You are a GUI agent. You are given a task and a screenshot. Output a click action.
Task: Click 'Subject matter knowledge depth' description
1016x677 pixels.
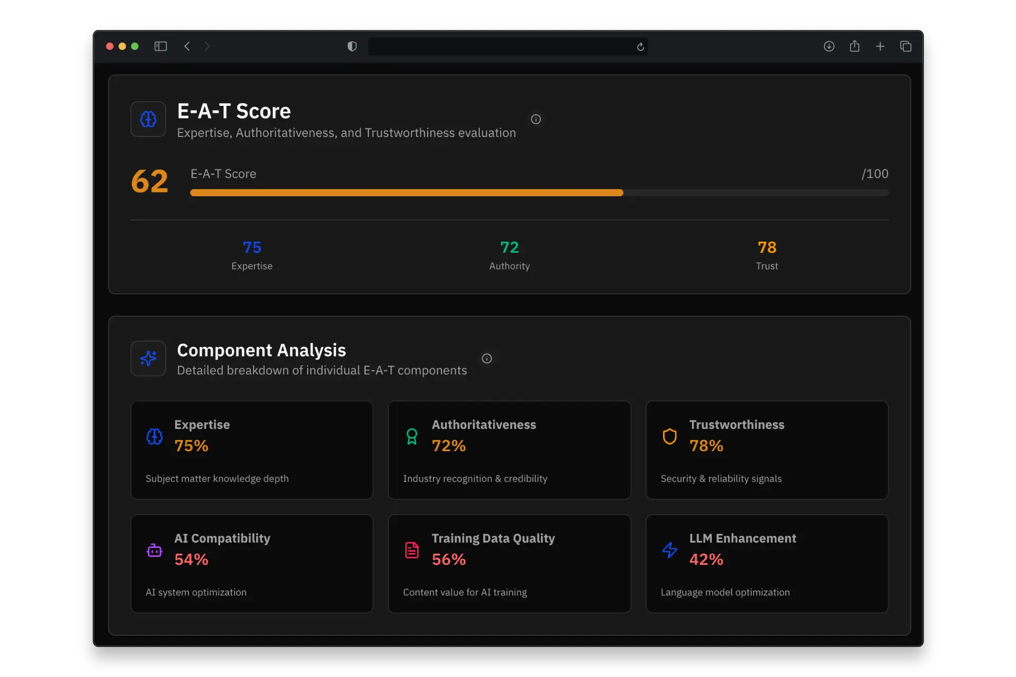(x=217, y=479)
